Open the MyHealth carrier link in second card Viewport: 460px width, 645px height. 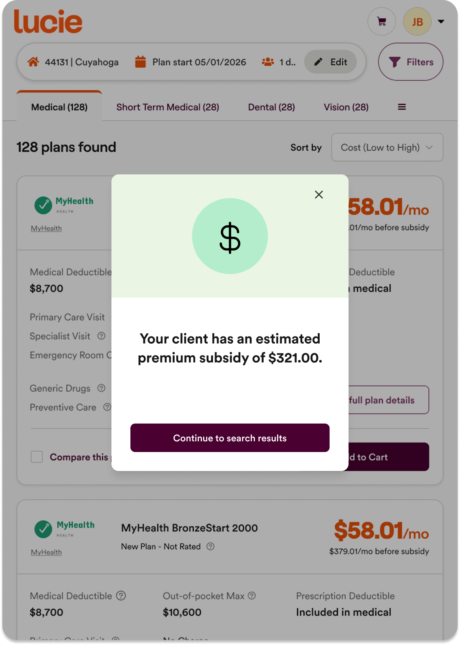(x=46, y=552)
